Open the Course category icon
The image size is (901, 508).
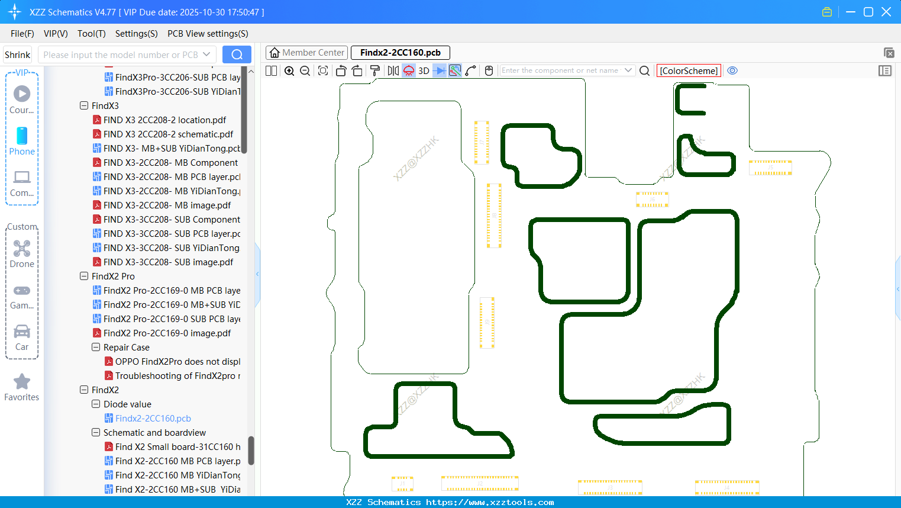22,99
